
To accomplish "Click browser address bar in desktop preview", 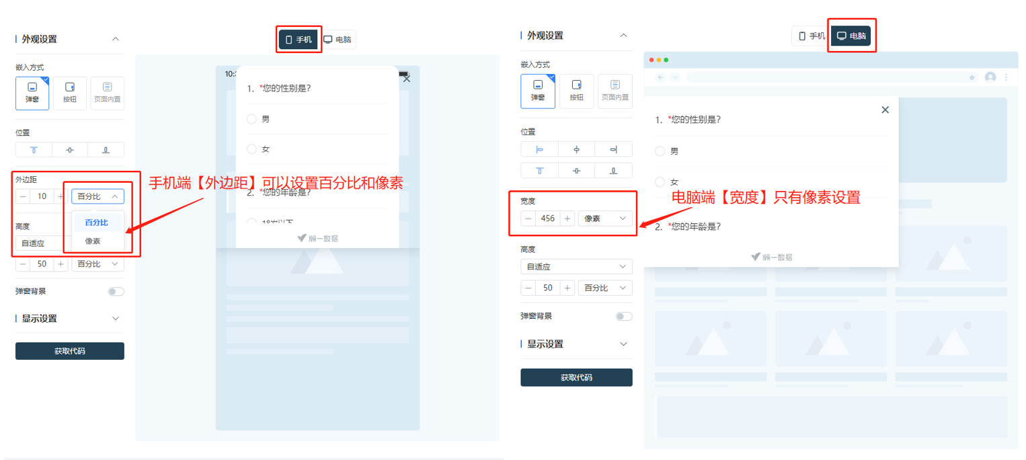I will (x=831, y=77).
